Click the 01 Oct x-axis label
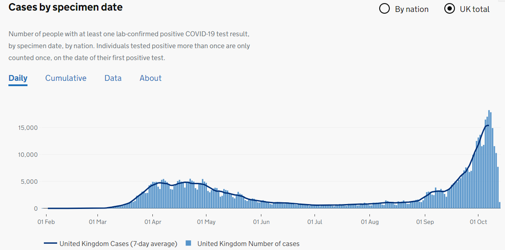505x250 pixels. click(478, 222)
